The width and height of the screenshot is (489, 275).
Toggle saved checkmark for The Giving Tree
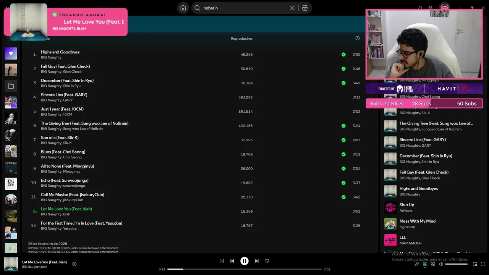tap(343, 126)
